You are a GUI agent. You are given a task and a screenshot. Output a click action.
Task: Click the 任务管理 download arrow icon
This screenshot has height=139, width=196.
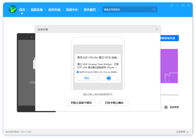click(187, 132)
